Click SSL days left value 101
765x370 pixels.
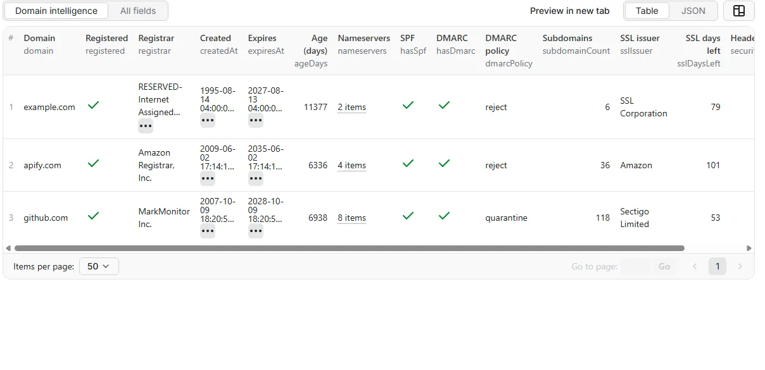[x=713, y=165]
